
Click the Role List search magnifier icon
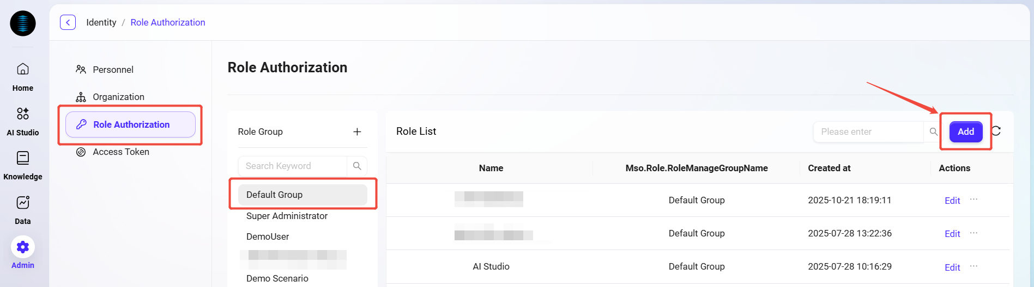[x=933, y=132]
